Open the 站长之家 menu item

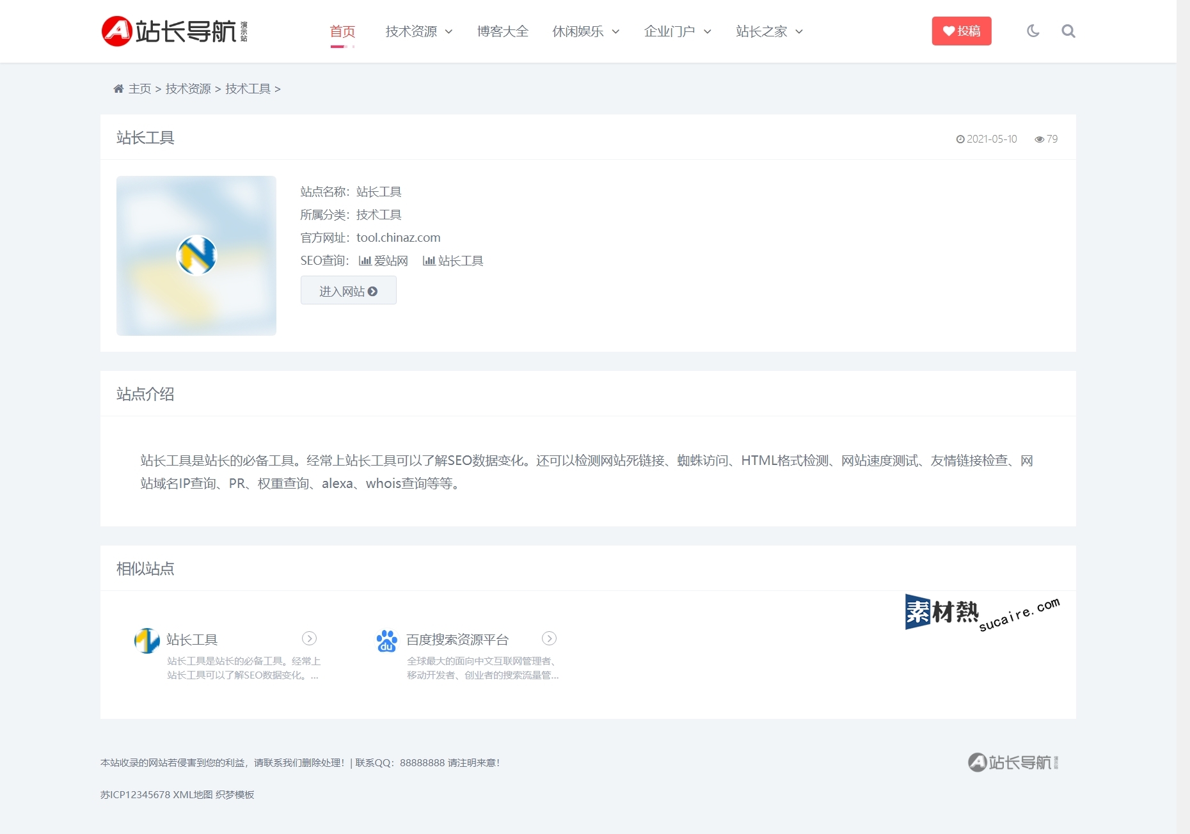[x=761, y=31]
